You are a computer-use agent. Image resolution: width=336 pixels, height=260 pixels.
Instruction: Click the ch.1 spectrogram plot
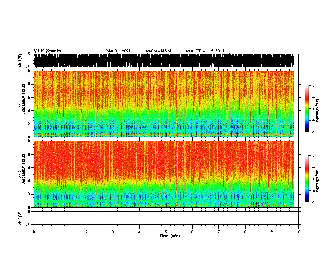164,104
